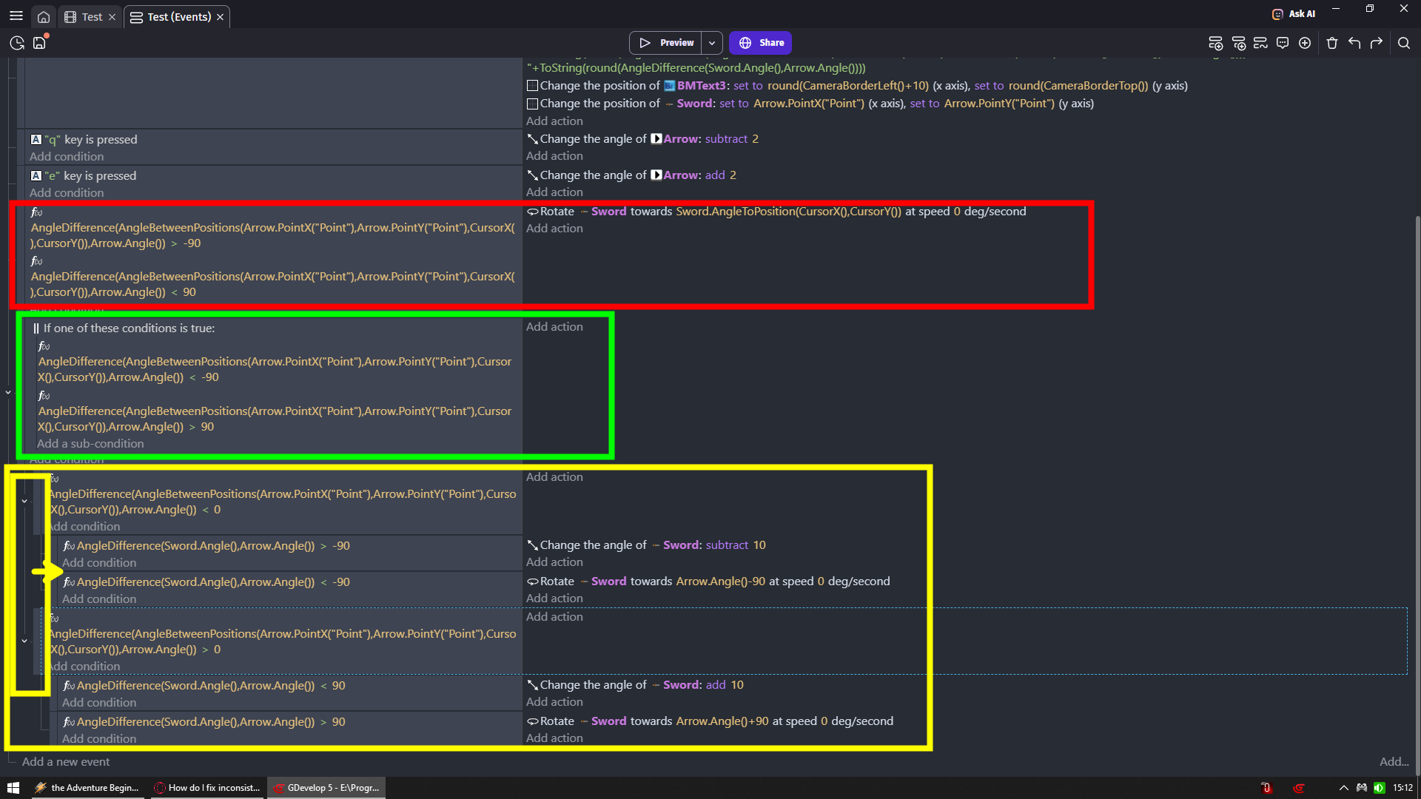The width and height of the screenshot is (1421, 799).
Task: Click the Share button
Action: coord(761,43)
